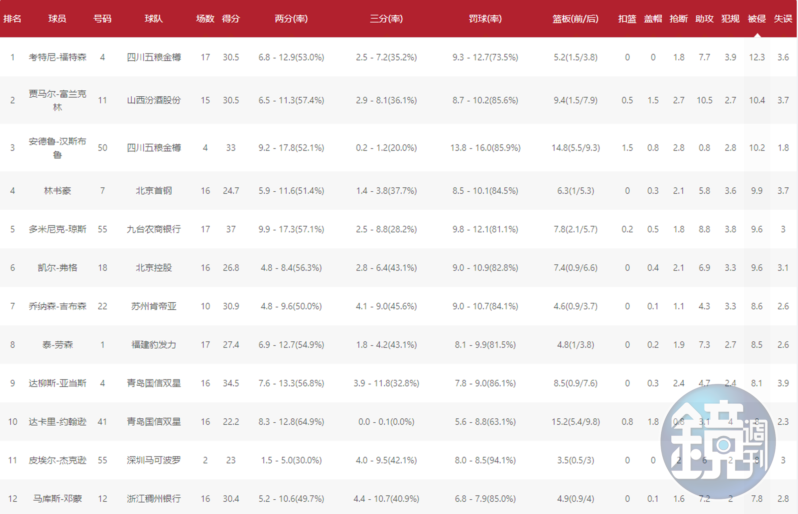Open player 皮埃尔-杰克逊
Viewport: 798px width, 514px height.
58,460
